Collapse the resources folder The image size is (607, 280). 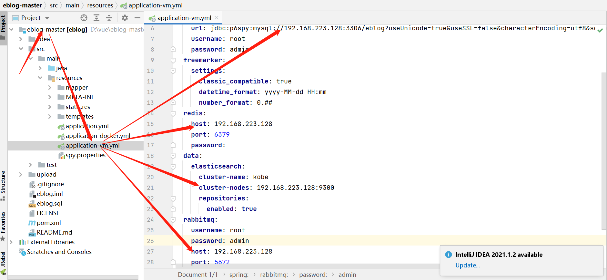coord(40,78)
